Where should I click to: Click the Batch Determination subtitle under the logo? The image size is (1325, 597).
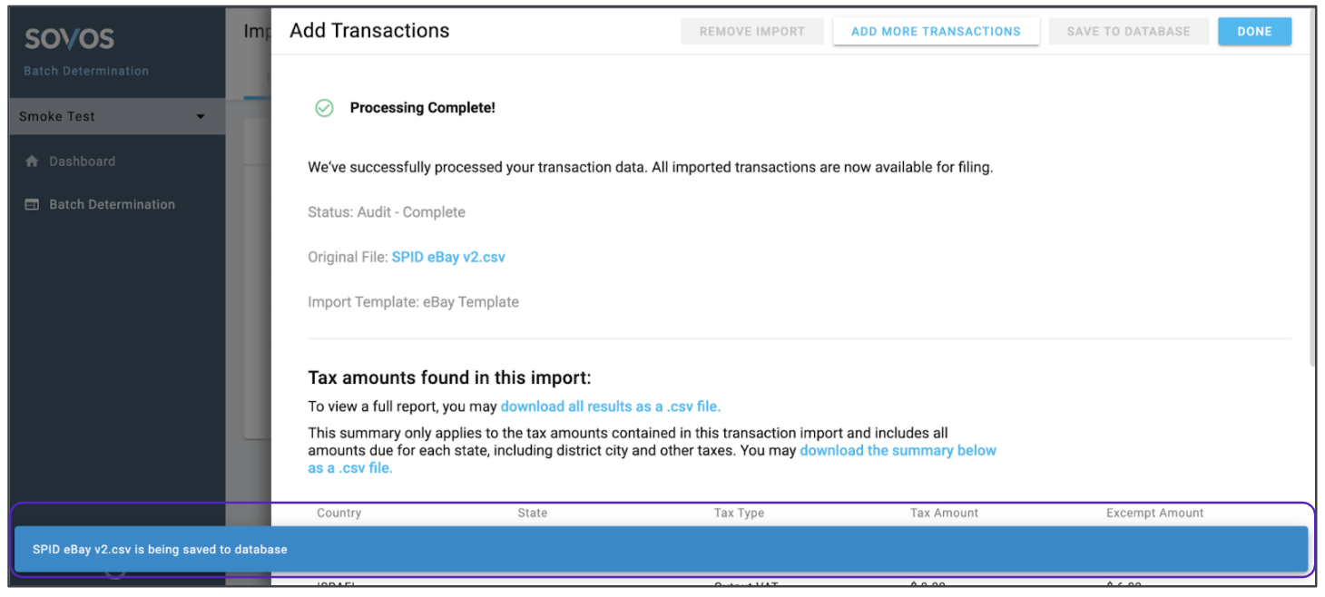point(86,71)
